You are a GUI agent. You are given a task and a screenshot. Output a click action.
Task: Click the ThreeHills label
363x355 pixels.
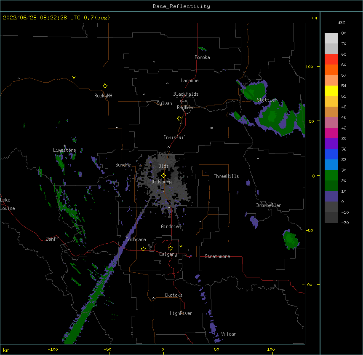227,176
